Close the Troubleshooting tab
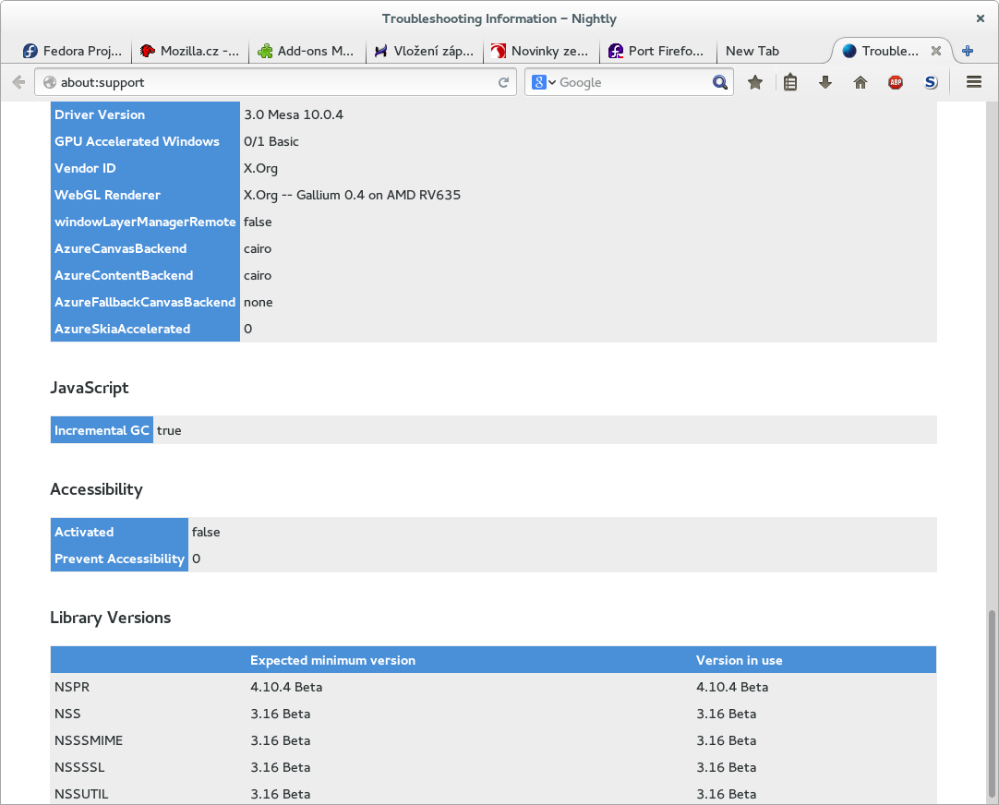 click(936, 51)
